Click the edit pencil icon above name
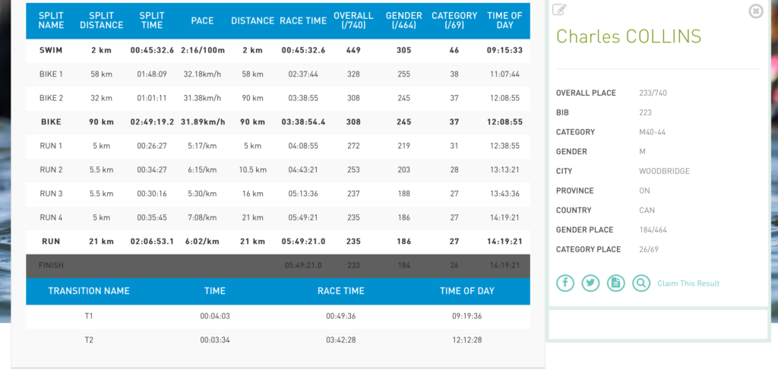This screenshot has height=373, width=778. point(559,9)
